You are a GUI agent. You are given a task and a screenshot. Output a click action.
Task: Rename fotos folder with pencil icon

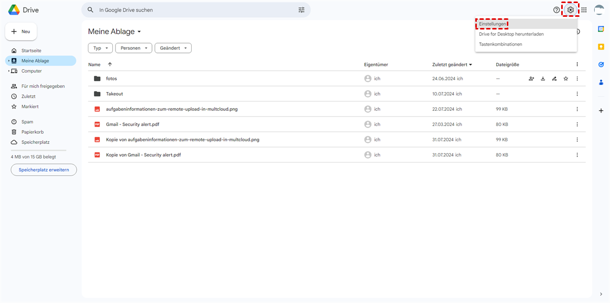(554, 79)
